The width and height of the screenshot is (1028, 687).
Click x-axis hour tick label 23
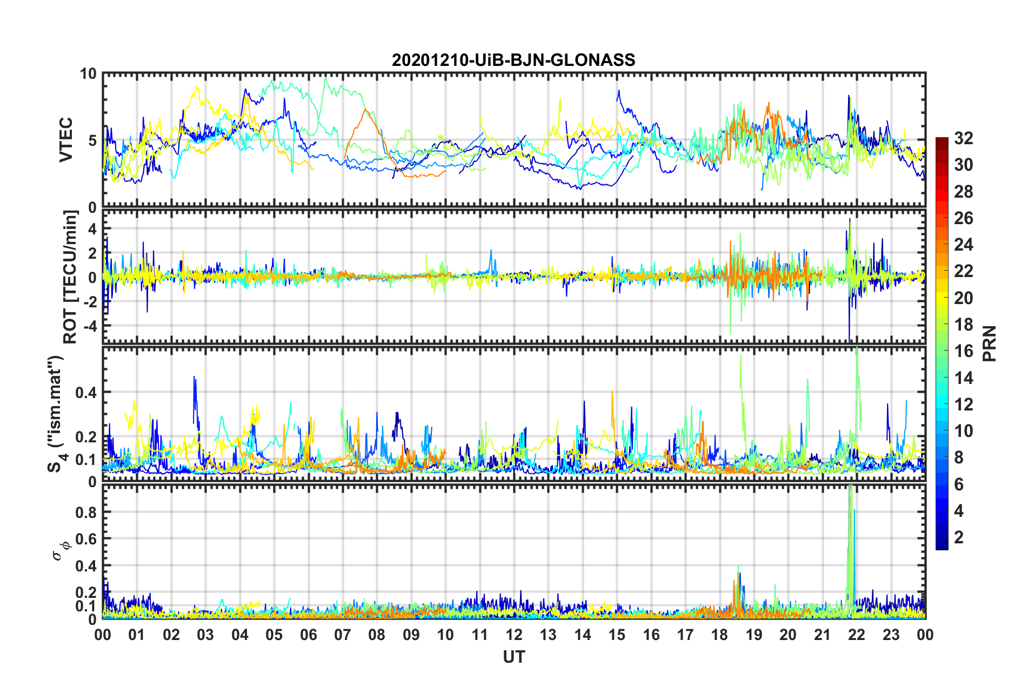click(891, 635)
